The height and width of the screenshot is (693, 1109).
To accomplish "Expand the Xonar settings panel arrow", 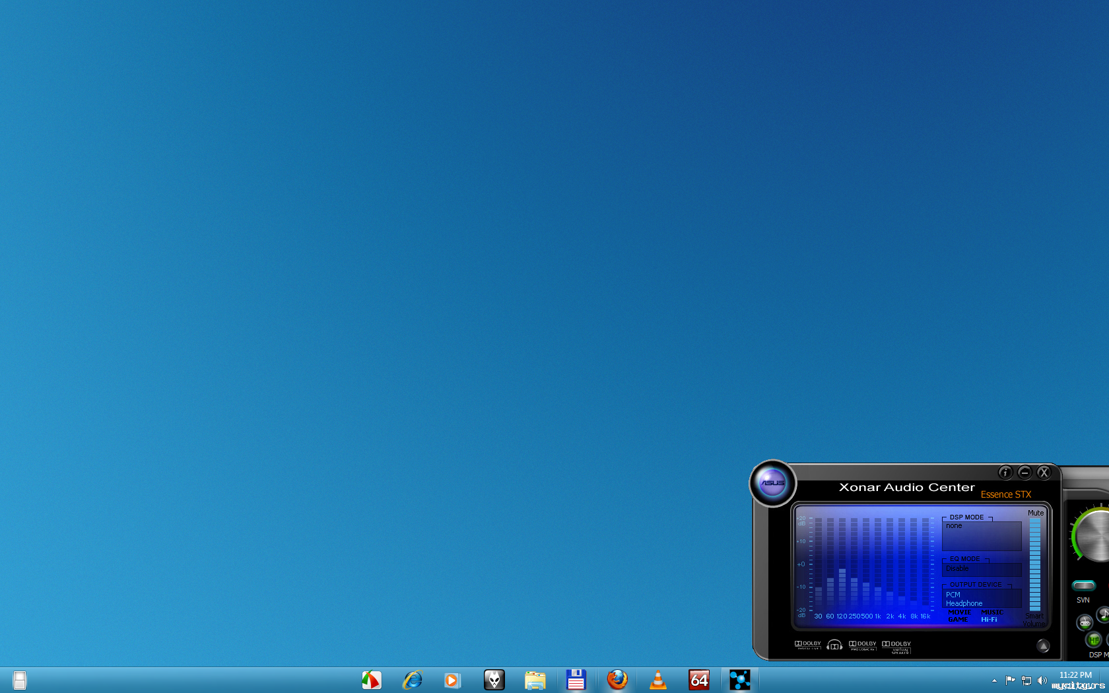I will [1043, 646].
